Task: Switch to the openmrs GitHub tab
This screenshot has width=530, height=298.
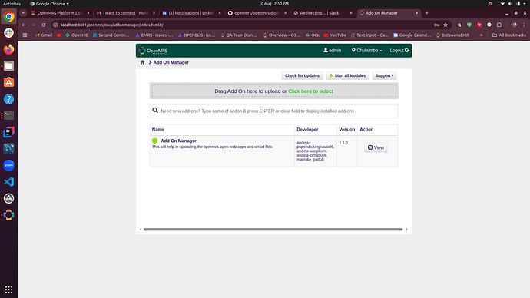Action: pyautogui.click(x=257, y=13)
